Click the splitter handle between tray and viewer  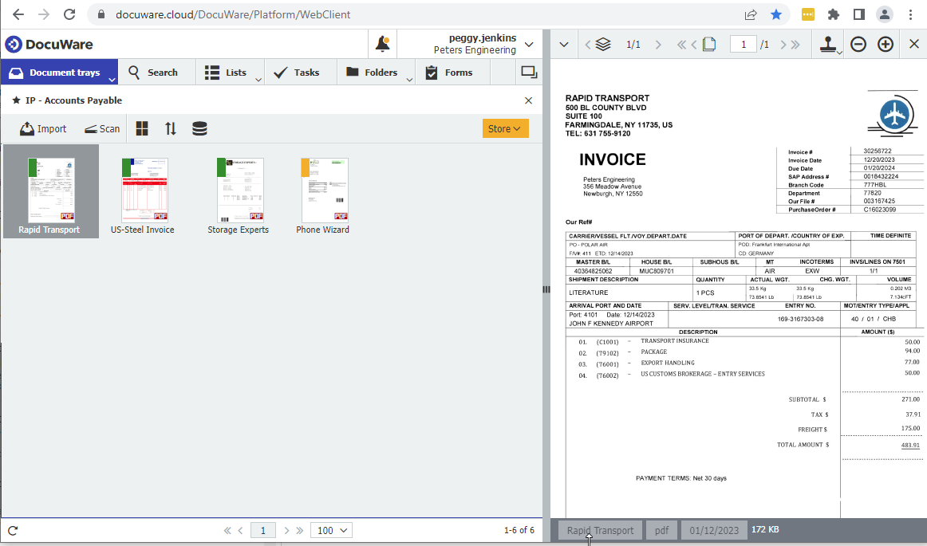point(546,289)
